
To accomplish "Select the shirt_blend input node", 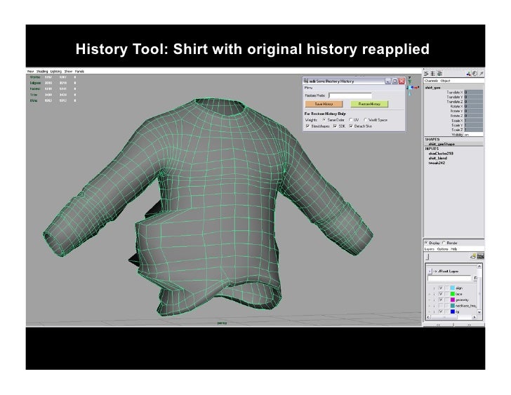I will [x=438, y=158].
